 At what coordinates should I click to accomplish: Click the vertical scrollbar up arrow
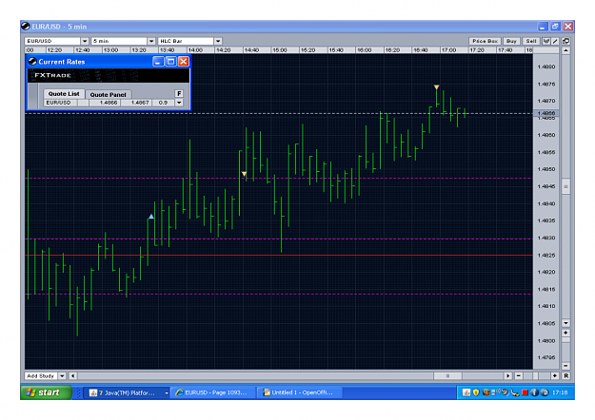click(x=565, y=50)
